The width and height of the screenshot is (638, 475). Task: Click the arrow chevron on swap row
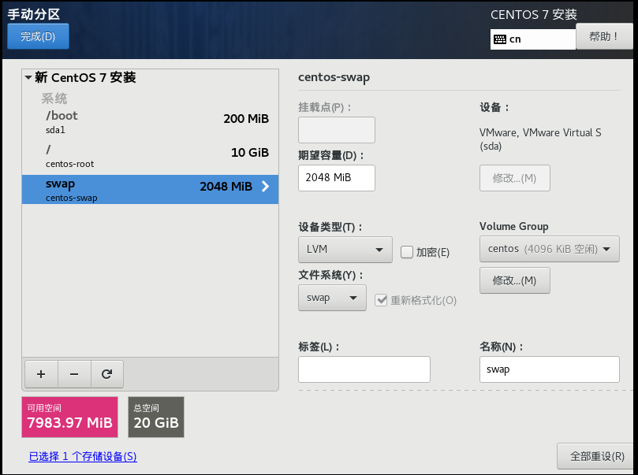click(265, 186)
